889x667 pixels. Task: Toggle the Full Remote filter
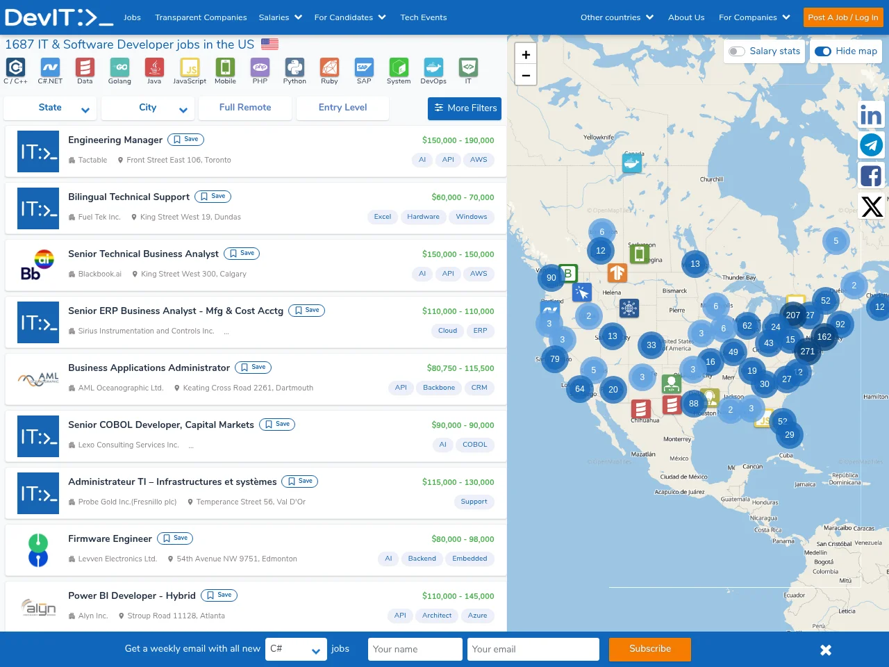245,108
